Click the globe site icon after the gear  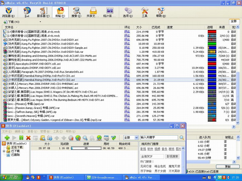pos(78,138)
